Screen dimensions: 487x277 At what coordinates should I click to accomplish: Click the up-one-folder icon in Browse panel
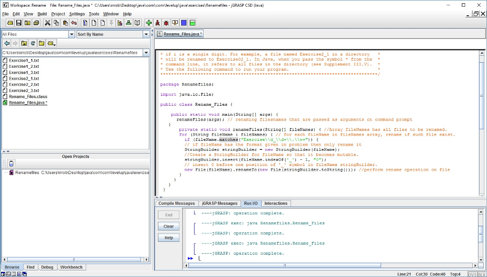tap(24, 43)
